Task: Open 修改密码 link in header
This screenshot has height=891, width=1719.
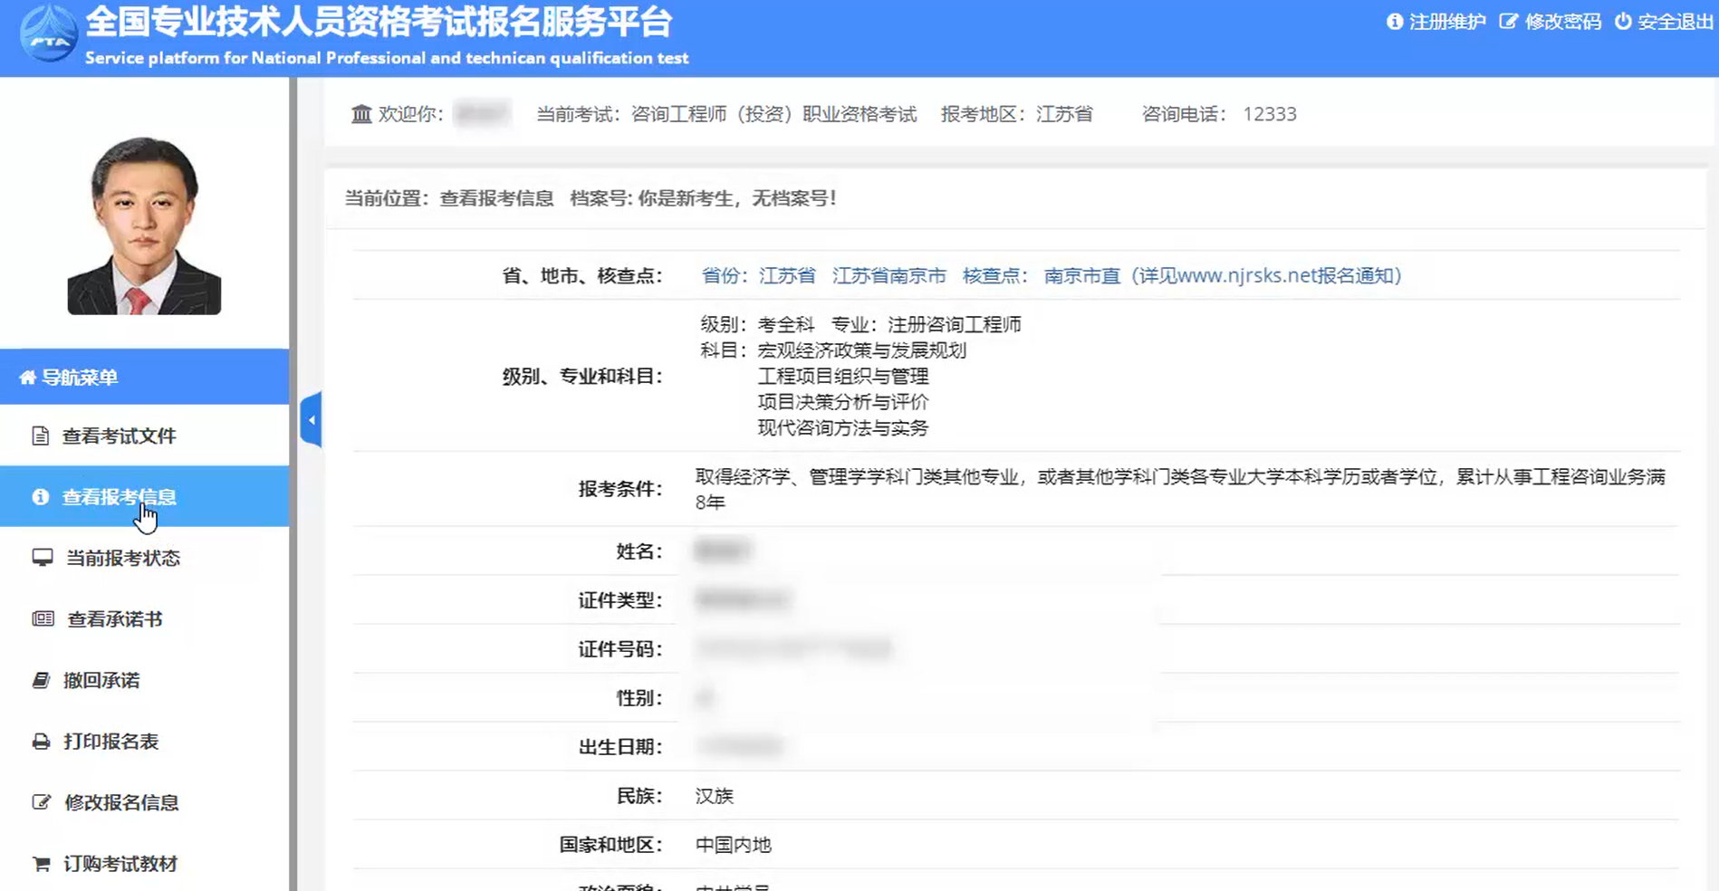Action: pos(1562,22)
